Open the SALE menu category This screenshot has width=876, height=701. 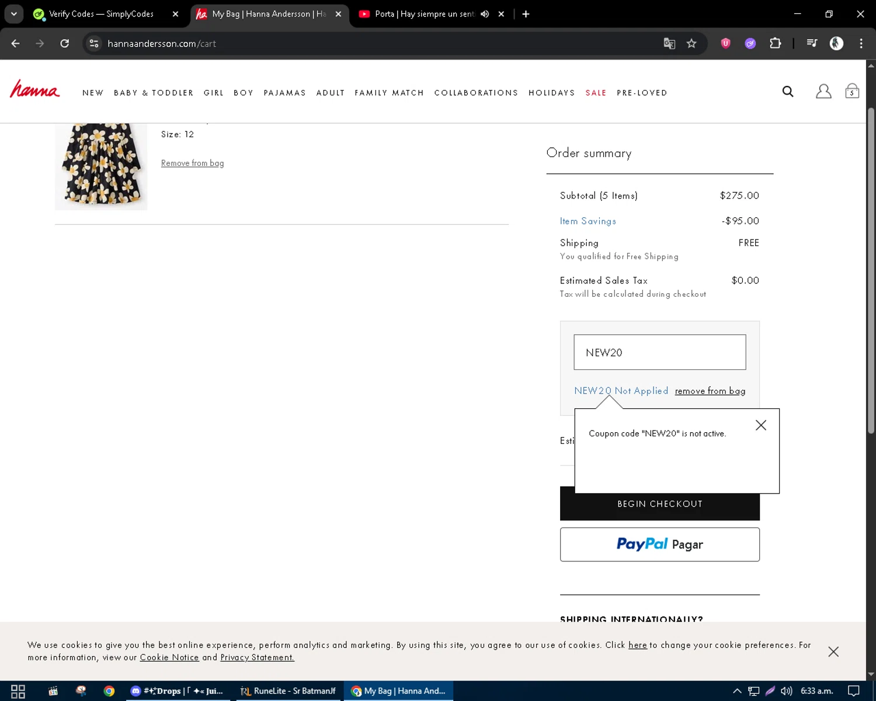coord(596,93)
